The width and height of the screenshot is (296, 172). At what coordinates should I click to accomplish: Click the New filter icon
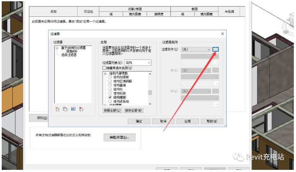57,109
